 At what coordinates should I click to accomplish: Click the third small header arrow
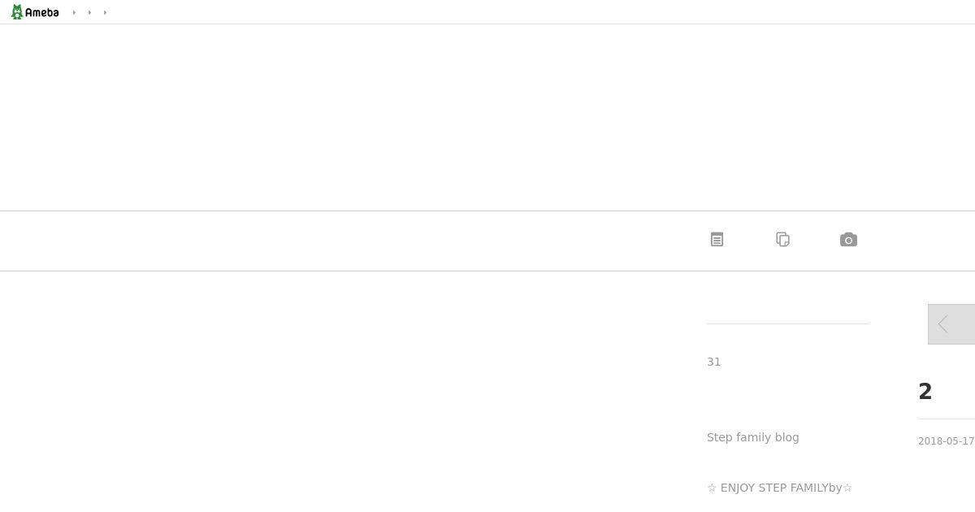click(x=105, y=13)
